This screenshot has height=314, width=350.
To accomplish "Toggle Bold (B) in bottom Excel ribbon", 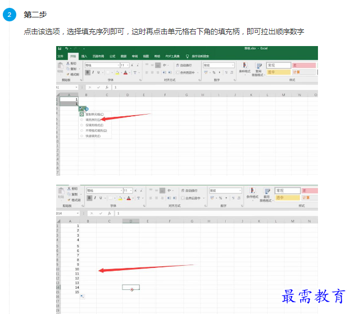I will pyautogui.click(x=89, y=198).
